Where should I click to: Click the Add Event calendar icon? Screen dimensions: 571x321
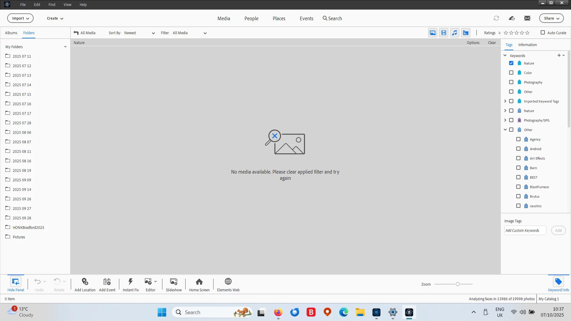pyautogui.click(x=107, y=281)
